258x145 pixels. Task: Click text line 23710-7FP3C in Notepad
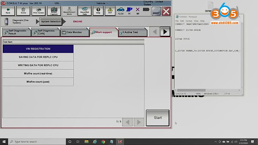click(x=183, y=39)
